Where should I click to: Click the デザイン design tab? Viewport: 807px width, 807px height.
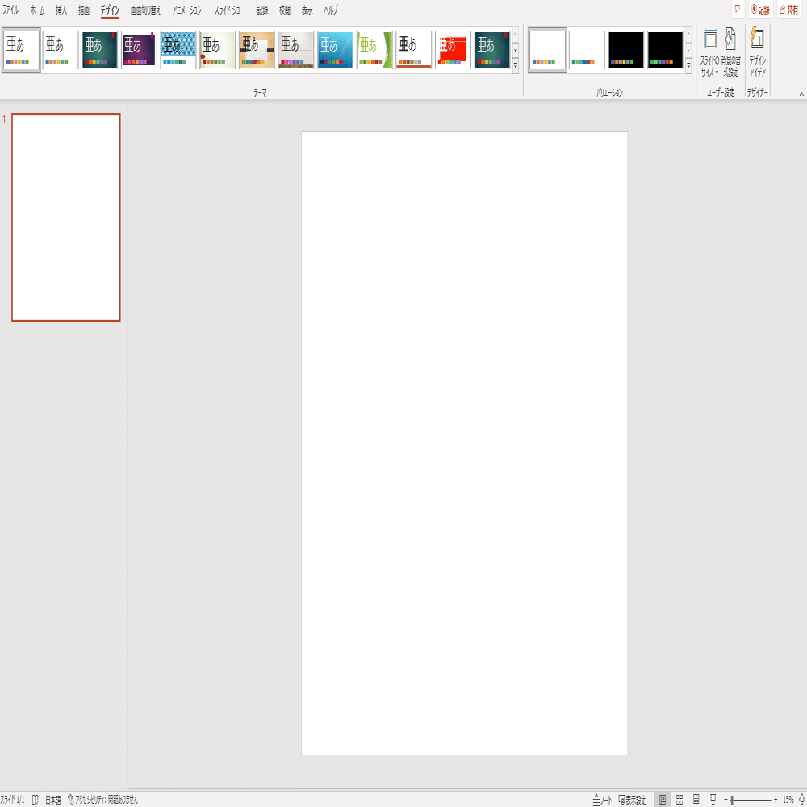pos(110,10)
